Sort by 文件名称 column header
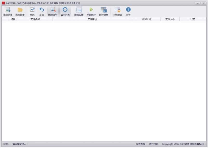Screen dimensions: 208x148 coord(35,19)
